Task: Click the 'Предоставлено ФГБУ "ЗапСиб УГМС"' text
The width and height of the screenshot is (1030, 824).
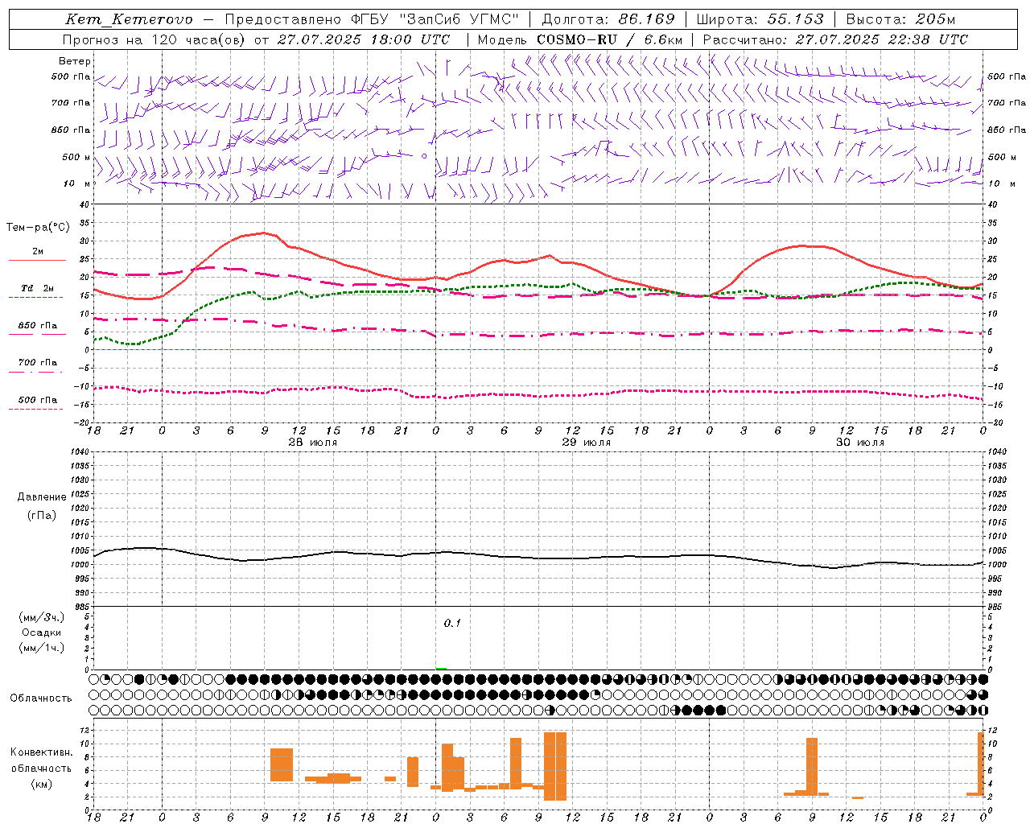Action: pyautogui.click(x=372, y=19)
